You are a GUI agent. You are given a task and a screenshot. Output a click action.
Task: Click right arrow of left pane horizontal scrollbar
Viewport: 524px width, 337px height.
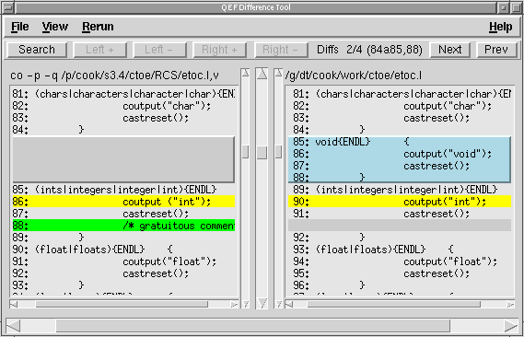234,304
